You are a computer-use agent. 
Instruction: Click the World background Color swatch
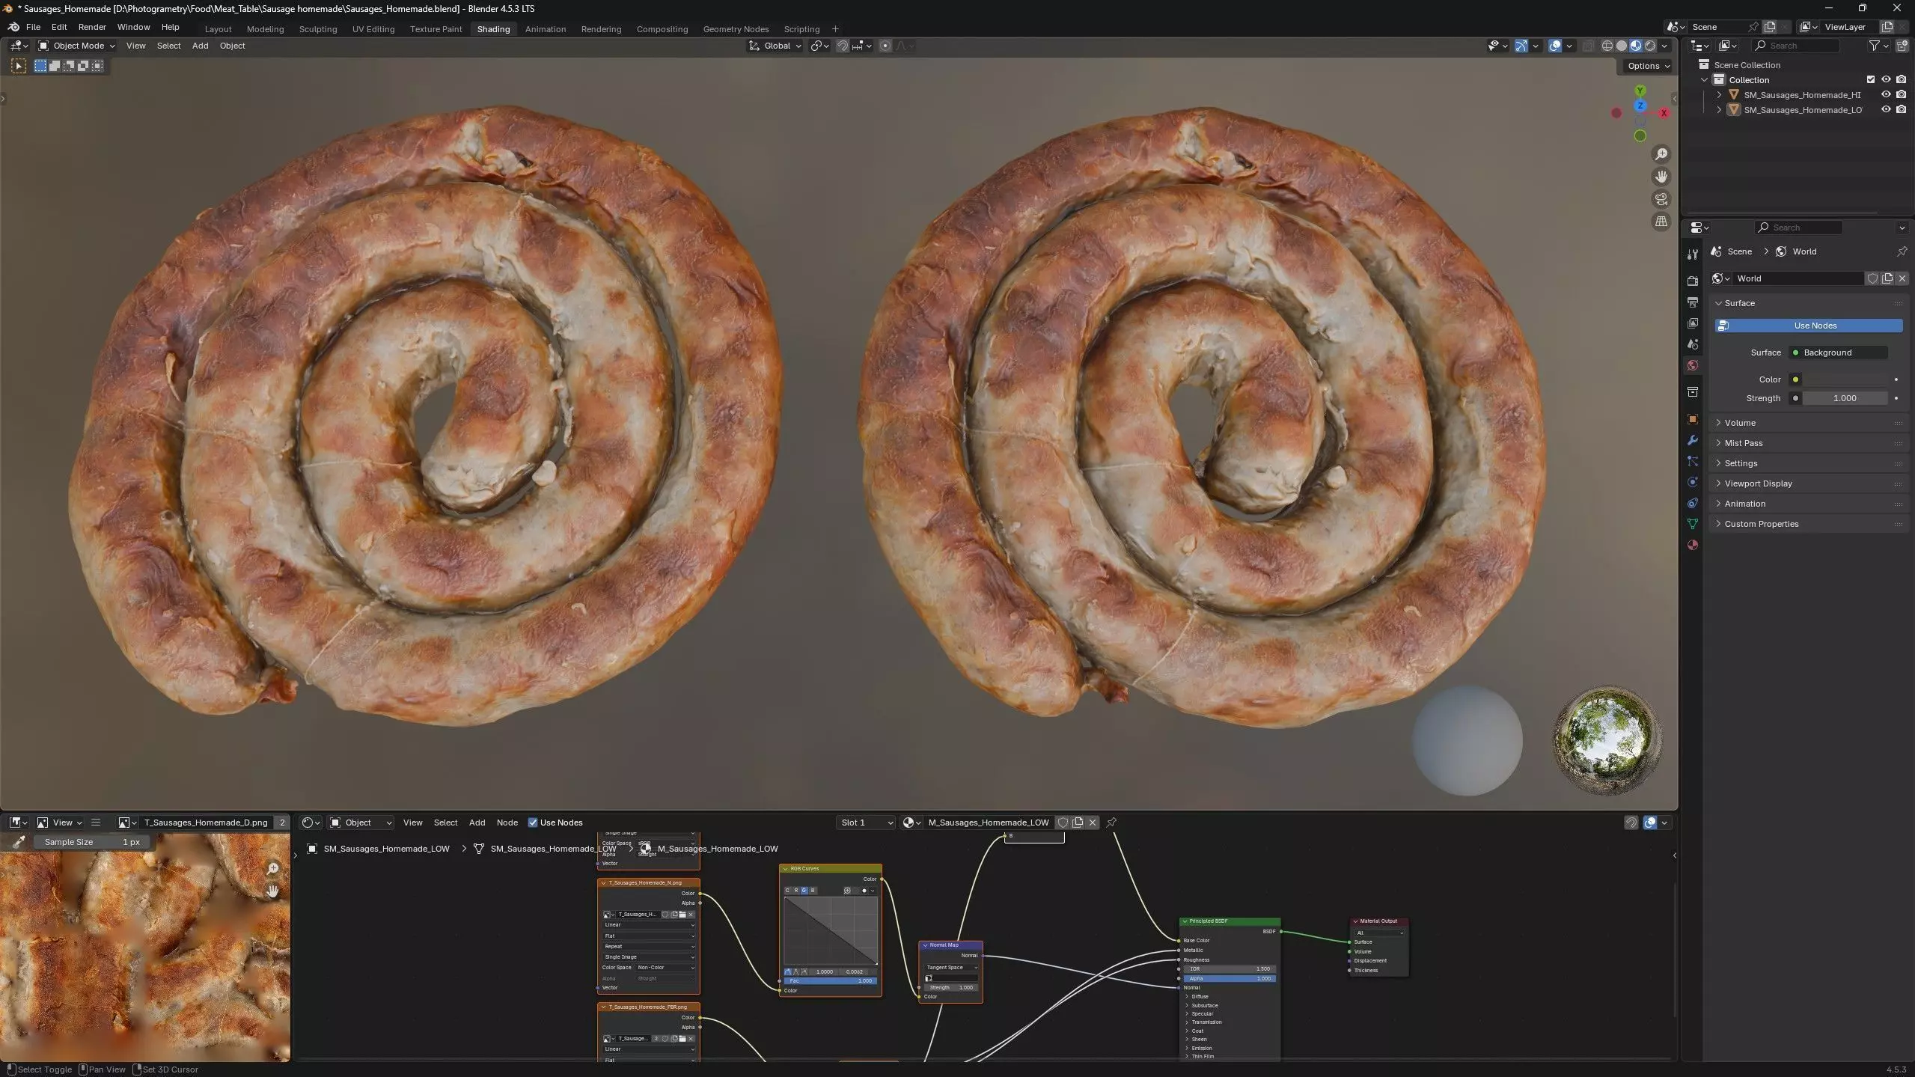1845,379
